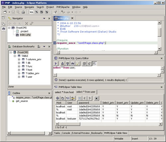Click the Outline horizontal scrollbar right arrow
166x142 pixels.
pos(50,133)
